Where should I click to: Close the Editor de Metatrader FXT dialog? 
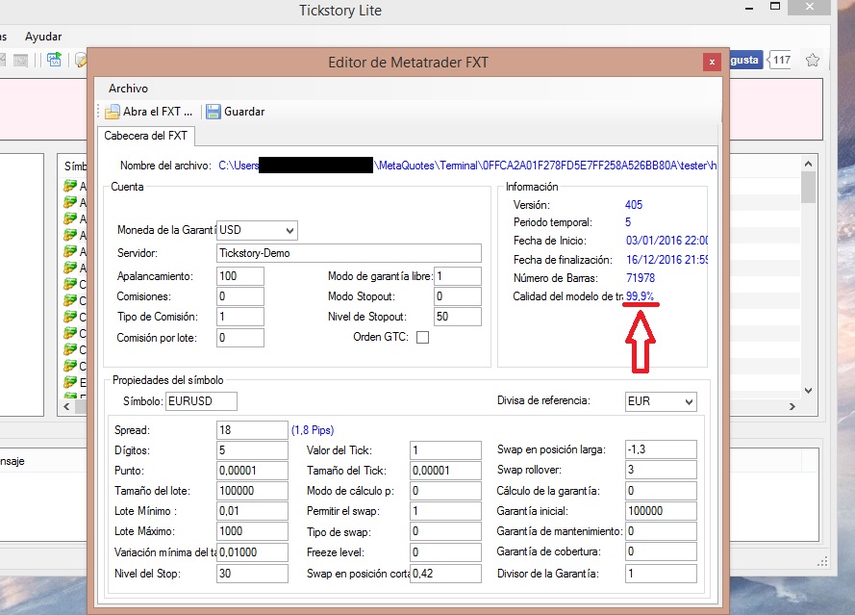click(x=712, y=62)
